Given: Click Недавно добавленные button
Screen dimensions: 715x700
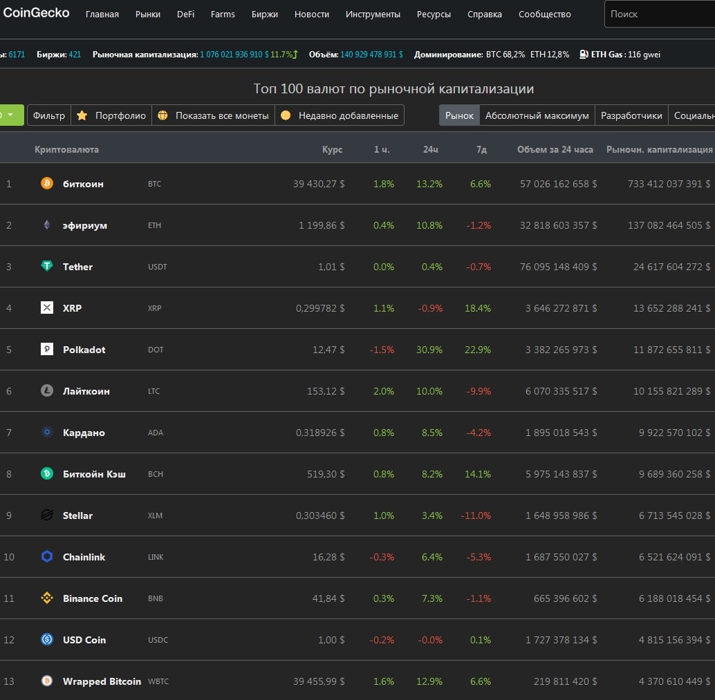Looking at the screenshot, I should click(340, 115).
